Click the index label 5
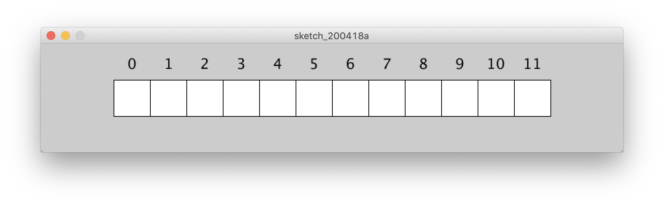The height and width of the screenshot is (206, 664). 314,64
